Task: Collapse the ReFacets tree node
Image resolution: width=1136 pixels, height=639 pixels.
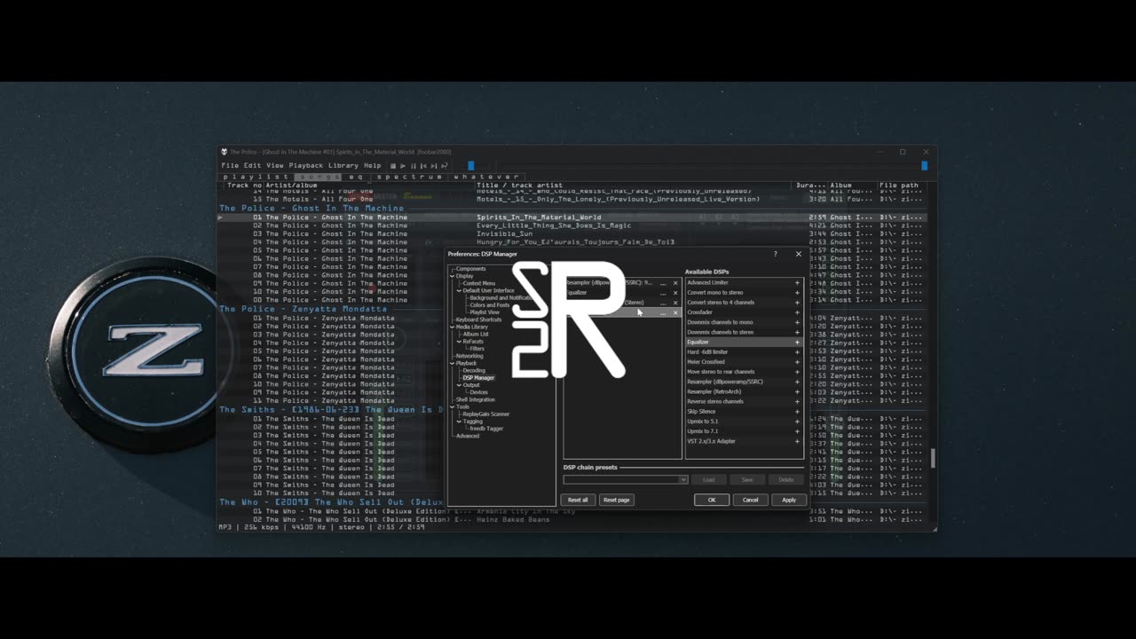Action: coord(460,342)
